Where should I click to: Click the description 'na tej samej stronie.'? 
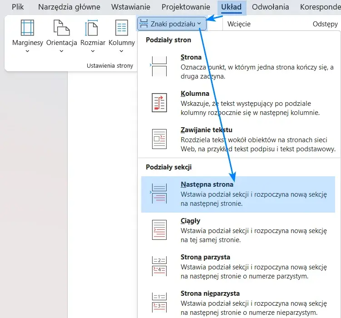[x=211, y=240]
